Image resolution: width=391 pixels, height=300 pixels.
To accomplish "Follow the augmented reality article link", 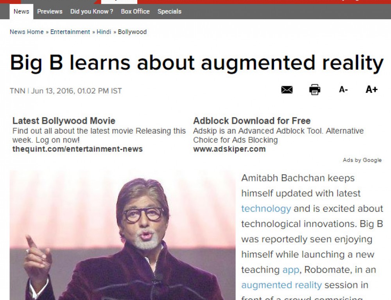I will tap(281, 285).
